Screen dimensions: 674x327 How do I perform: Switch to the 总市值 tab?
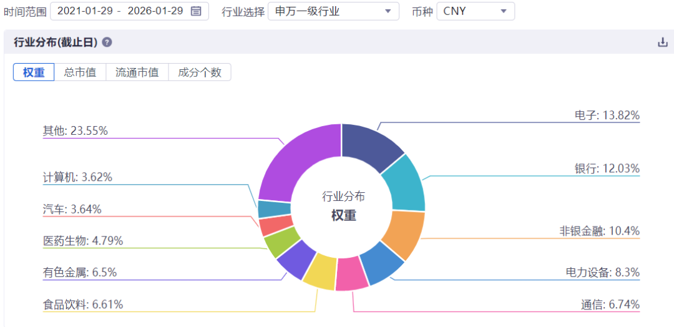[x=80, y=72]
